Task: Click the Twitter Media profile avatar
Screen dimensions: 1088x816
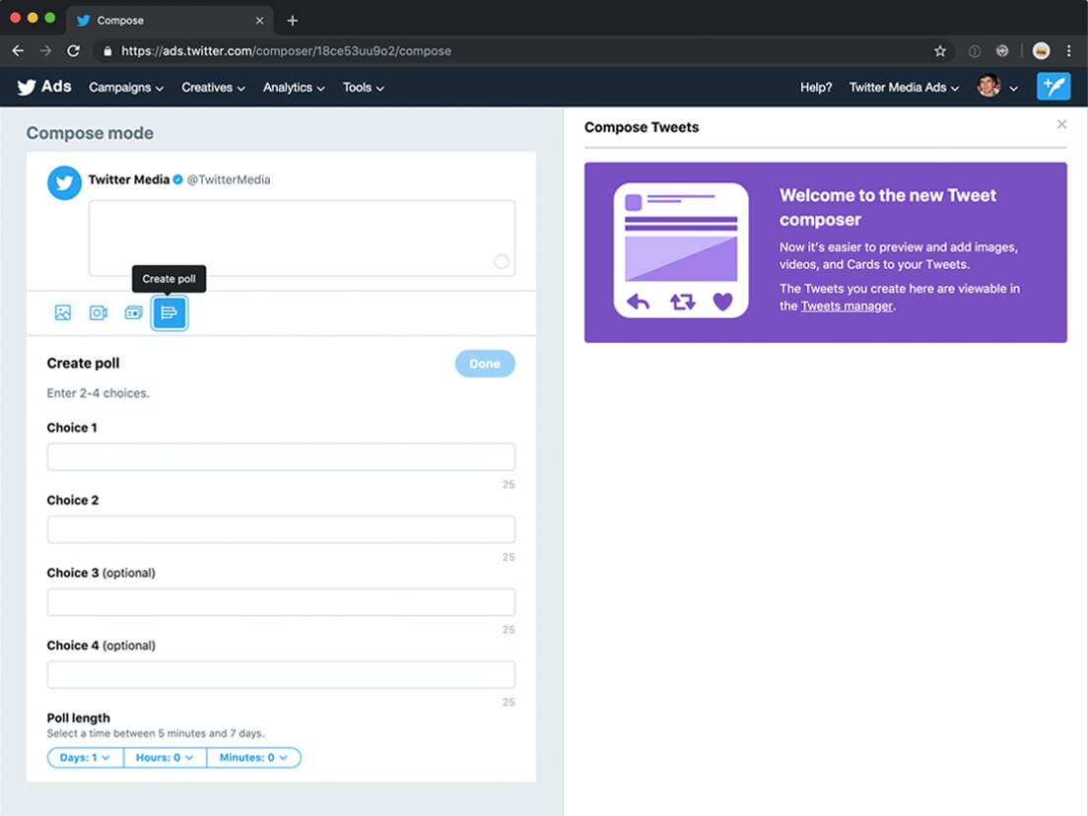Action: [64, 182]
